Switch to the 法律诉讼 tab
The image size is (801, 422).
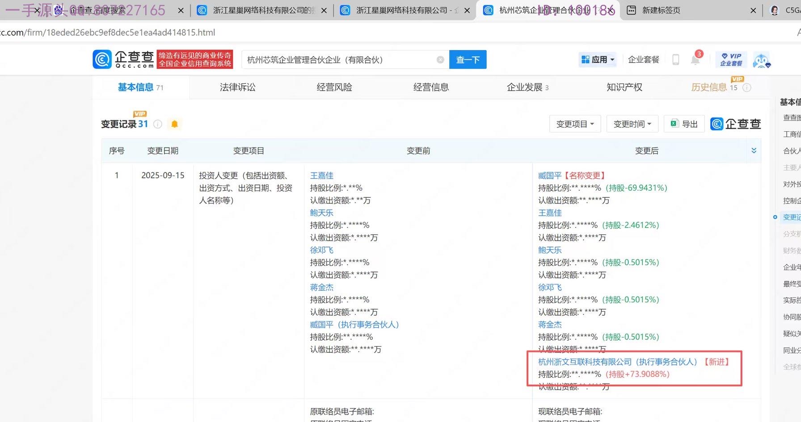click(237, 88)
